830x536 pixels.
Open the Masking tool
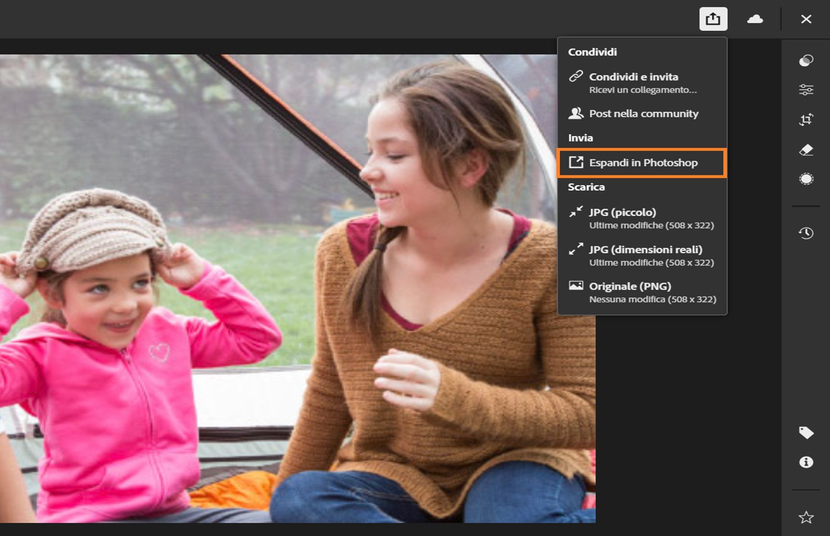806,178
